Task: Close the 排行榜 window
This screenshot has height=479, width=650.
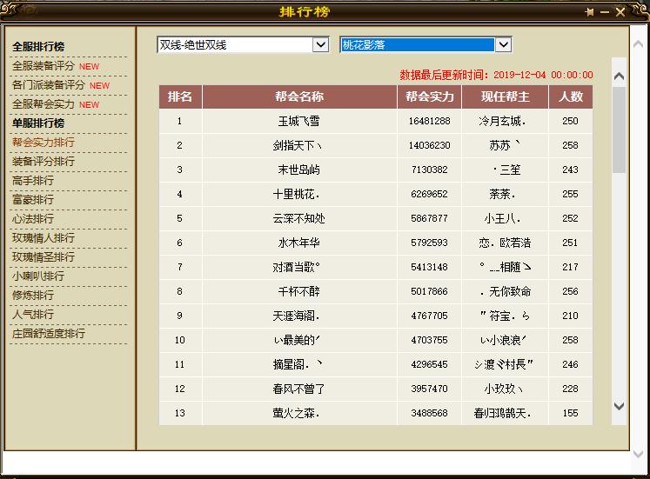Action: pos(620,12)
